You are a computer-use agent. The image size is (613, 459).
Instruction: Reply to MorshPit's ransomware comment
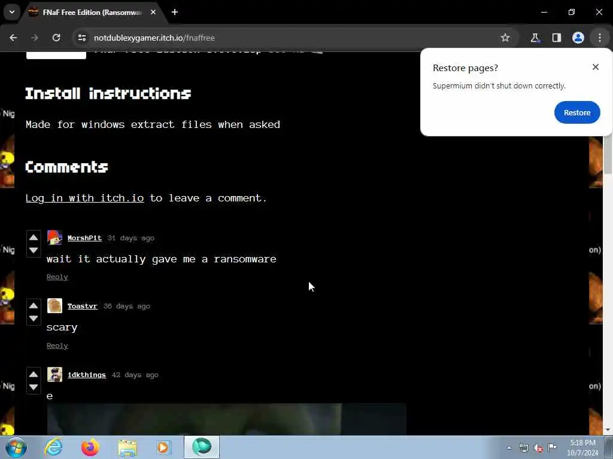point(57,277)
